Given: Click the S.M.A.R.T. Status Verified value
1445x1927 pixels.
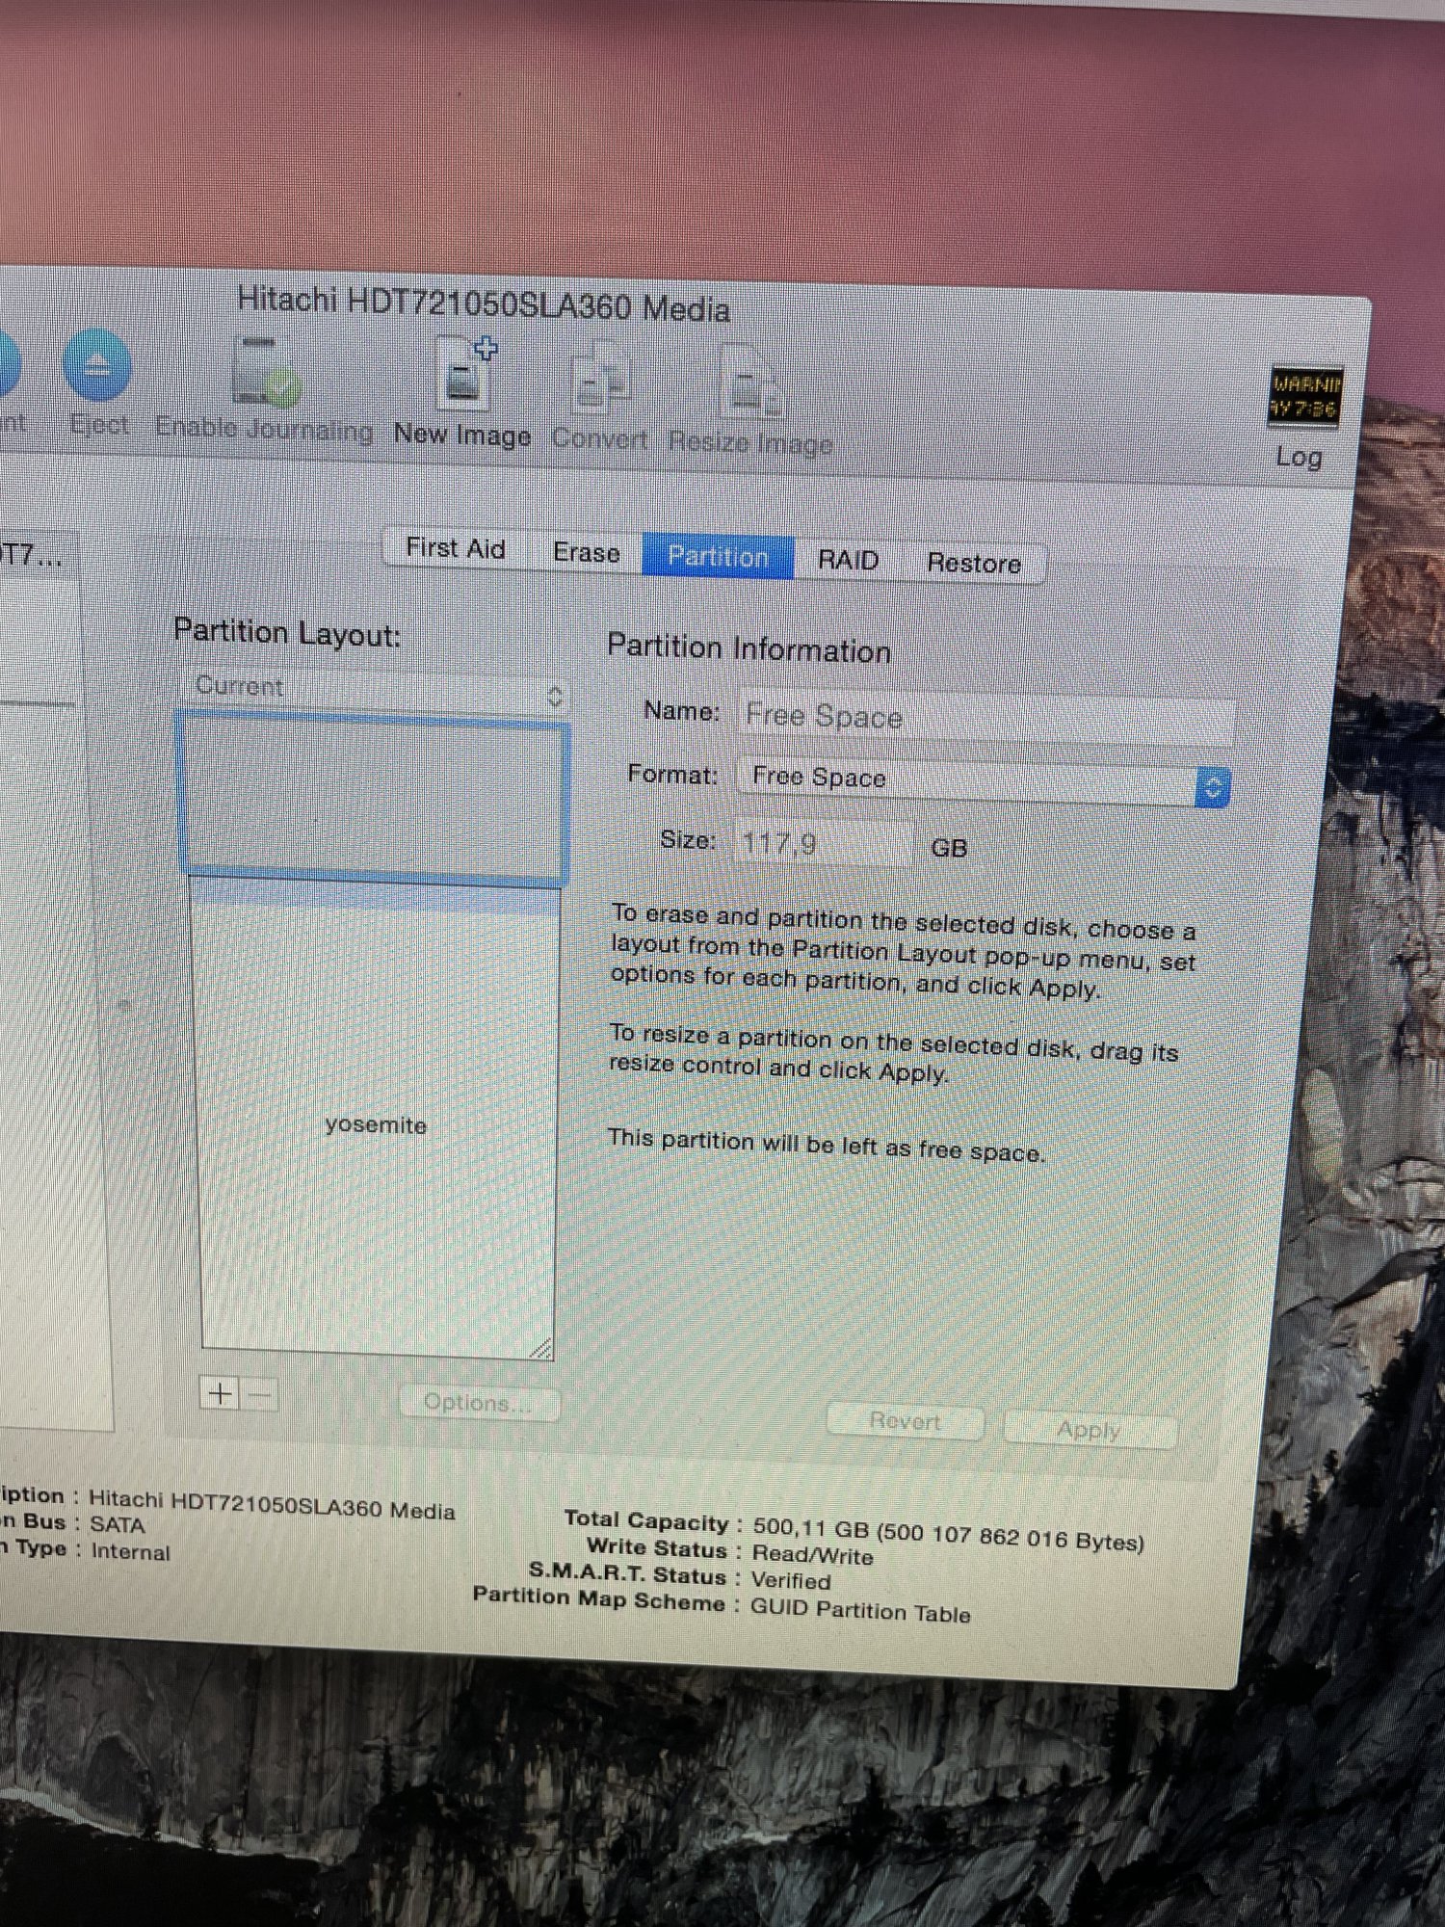Looking at the screenshot, I should [x=790, y=1581].
